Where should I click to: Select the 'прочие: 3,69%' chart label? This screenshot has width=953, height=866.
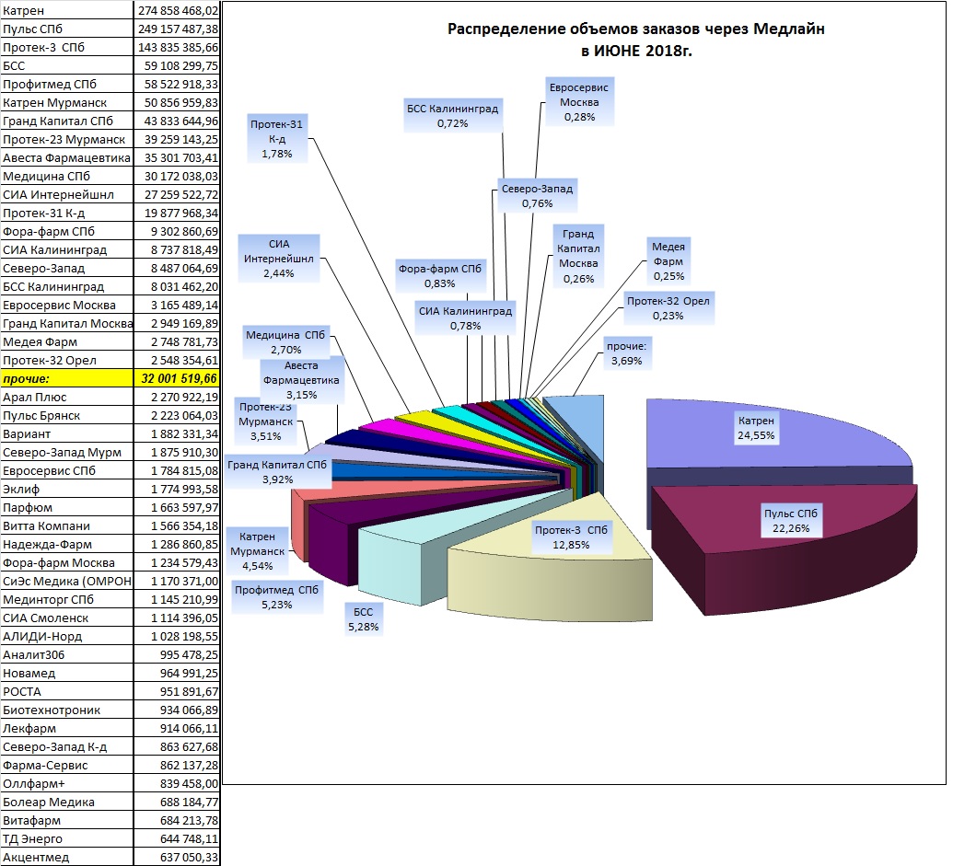627,353
